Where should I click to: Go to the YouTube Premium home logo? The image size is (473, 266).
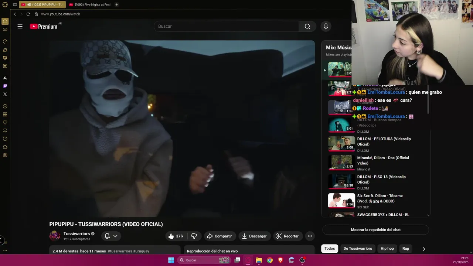pos(44,26)
